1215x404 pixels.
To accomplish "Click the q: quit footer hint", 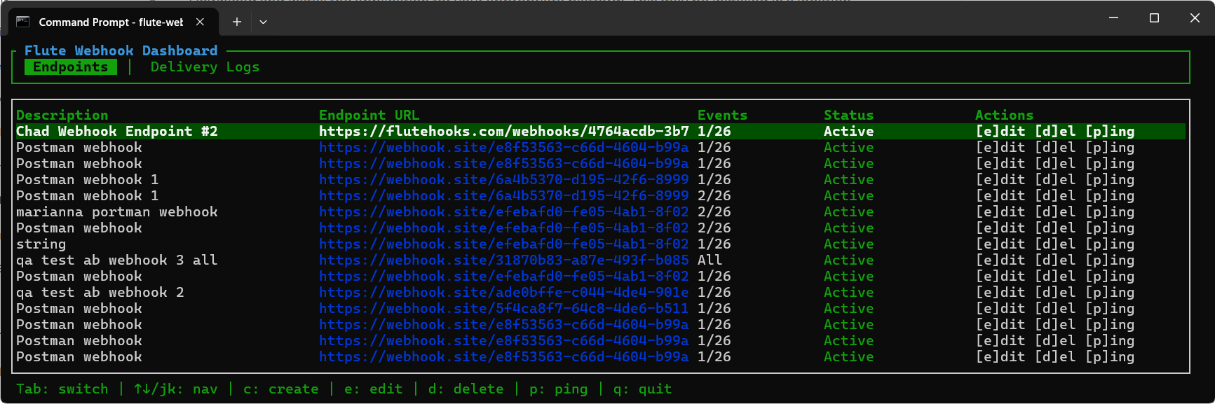I will coord(642,389).
